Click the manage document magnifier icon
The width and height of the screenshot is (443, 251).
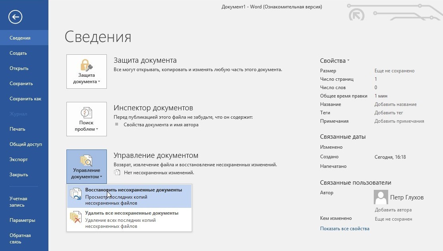coord(86,160)
